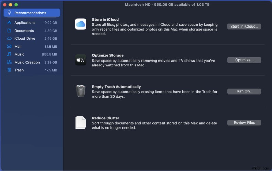Turn On empty trash automatically
Screen dimensions: 272x171
click(244, 91)
